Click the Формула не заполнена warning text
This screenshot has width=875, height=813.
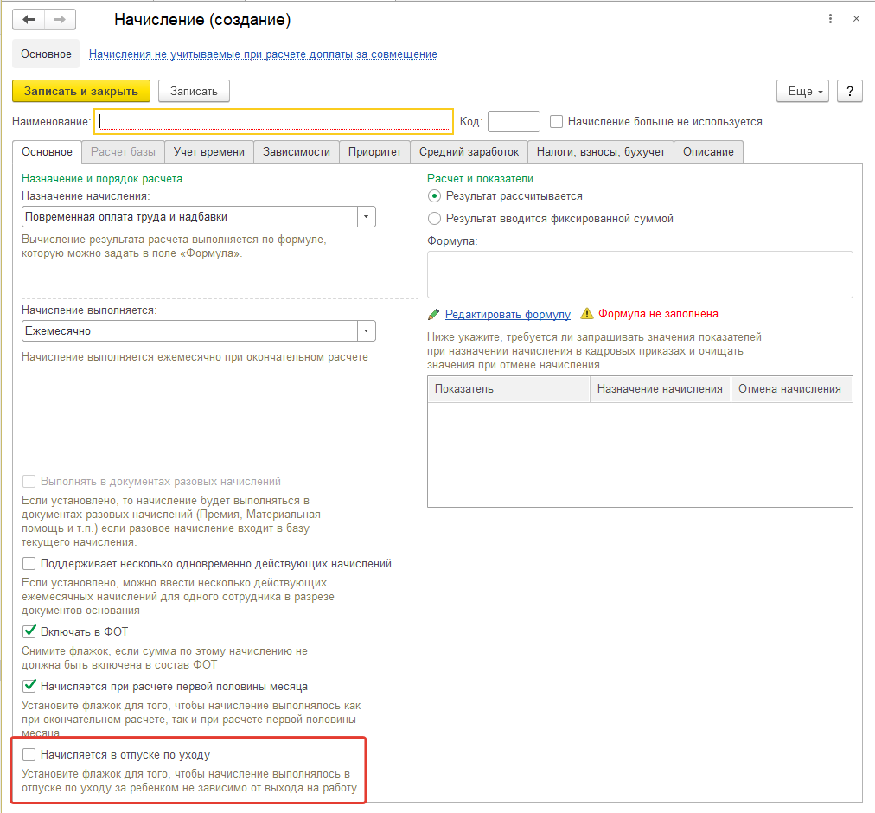click(x=659, y=314)
